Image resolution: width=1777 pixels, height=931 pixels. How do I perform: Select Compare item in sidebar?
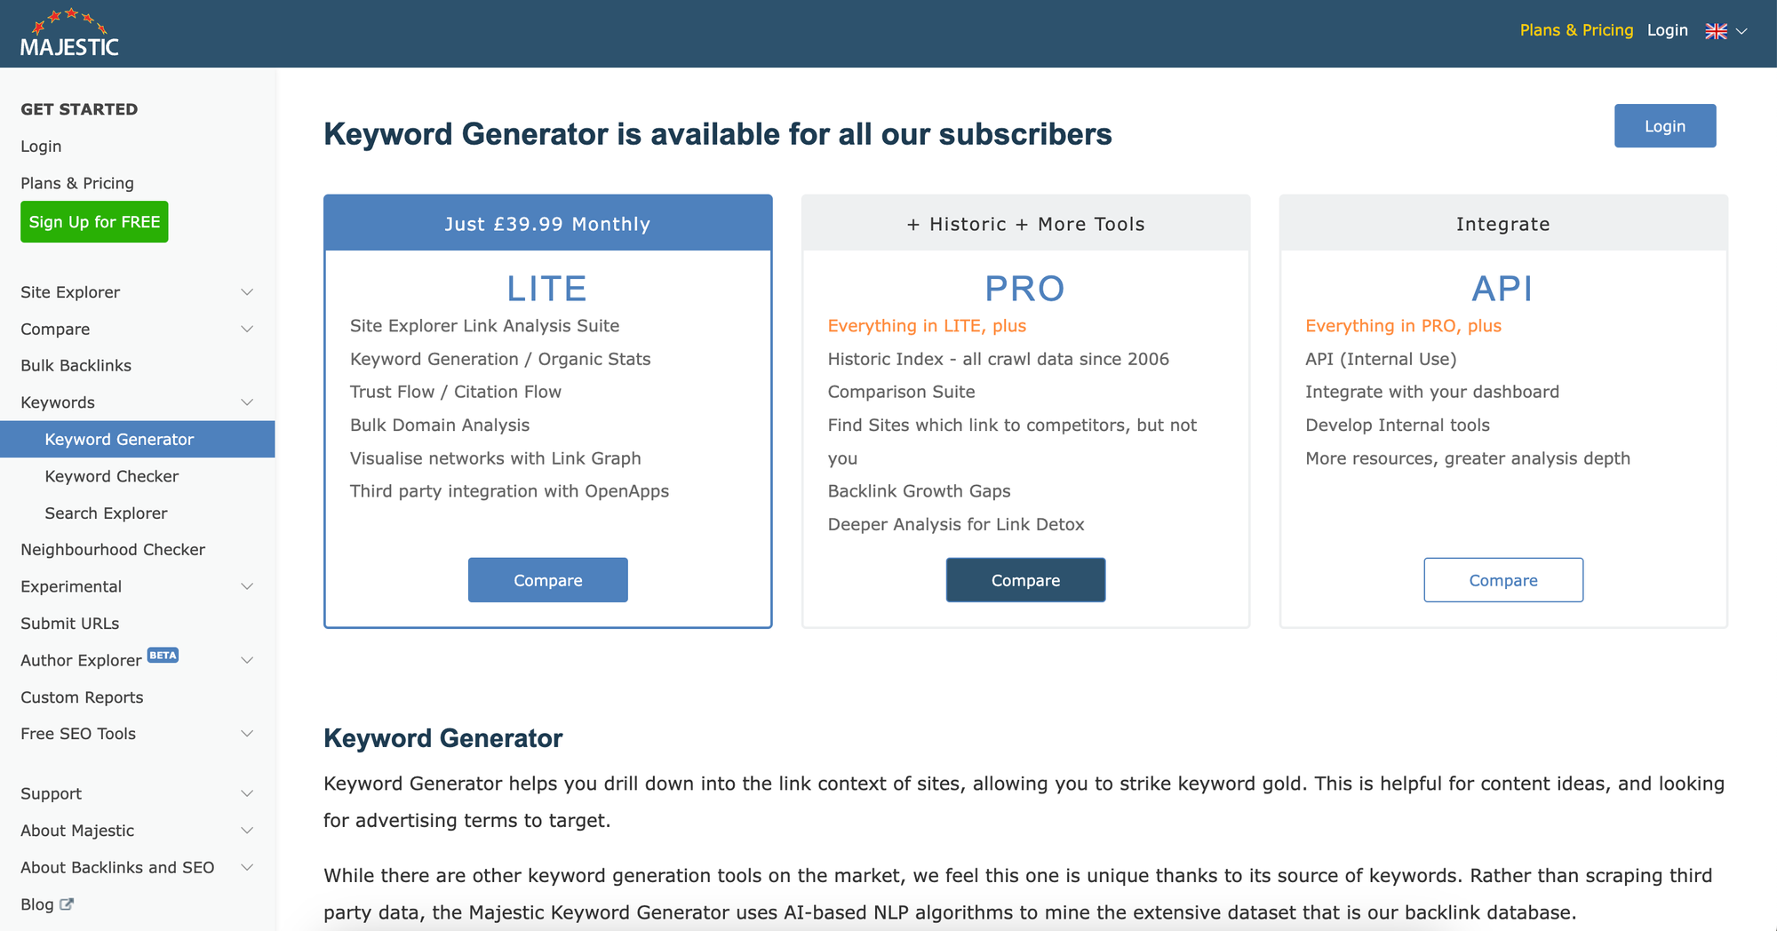coord(55,330)
